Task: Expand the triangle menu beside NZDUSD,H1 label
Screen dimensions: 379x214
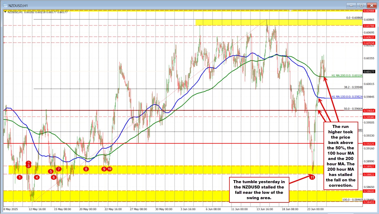Action: click(5, 12)
